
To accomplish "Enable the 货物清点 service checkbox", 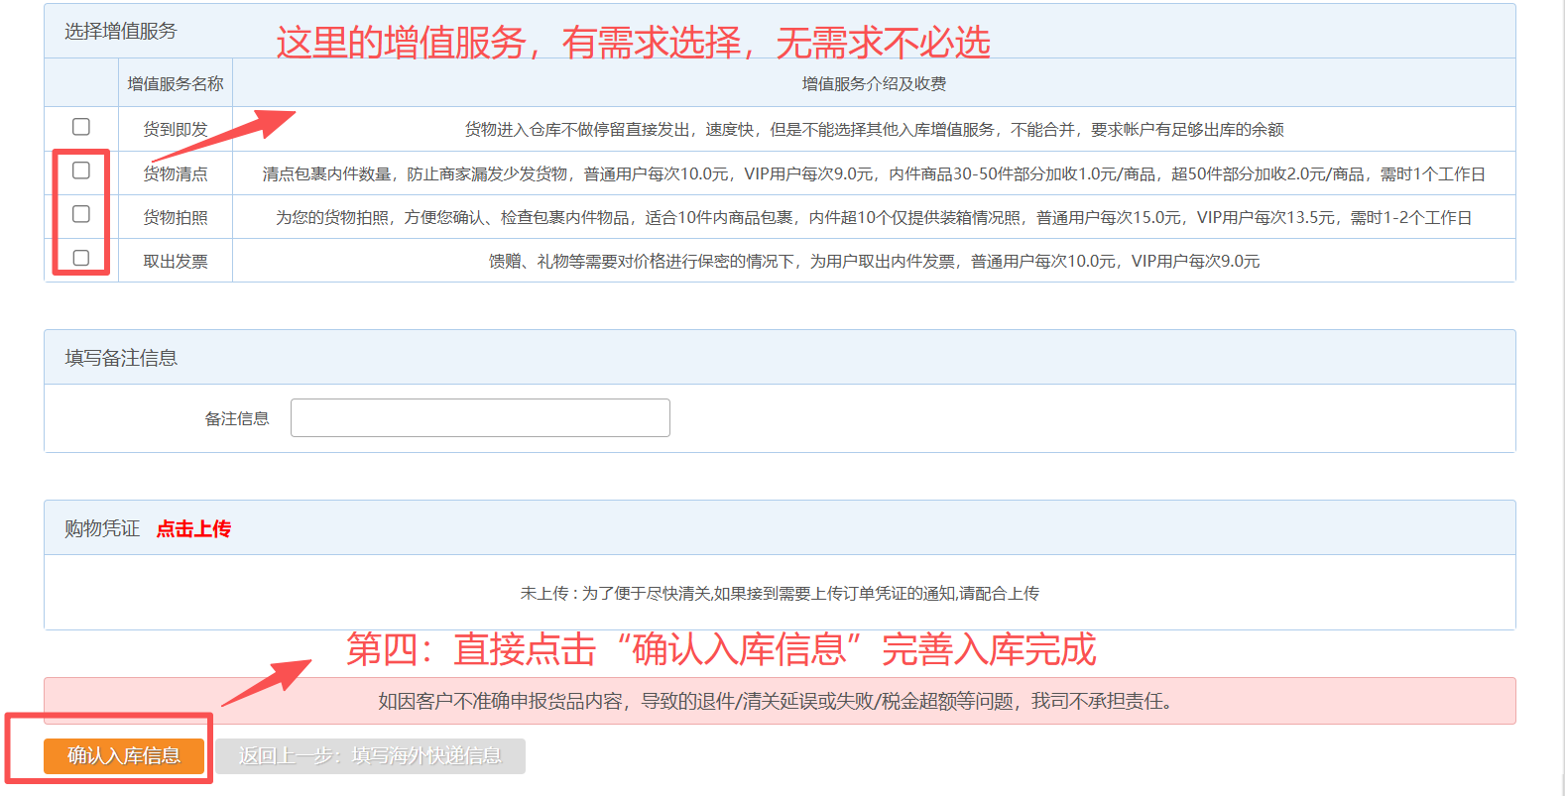I will coord(81,171).
